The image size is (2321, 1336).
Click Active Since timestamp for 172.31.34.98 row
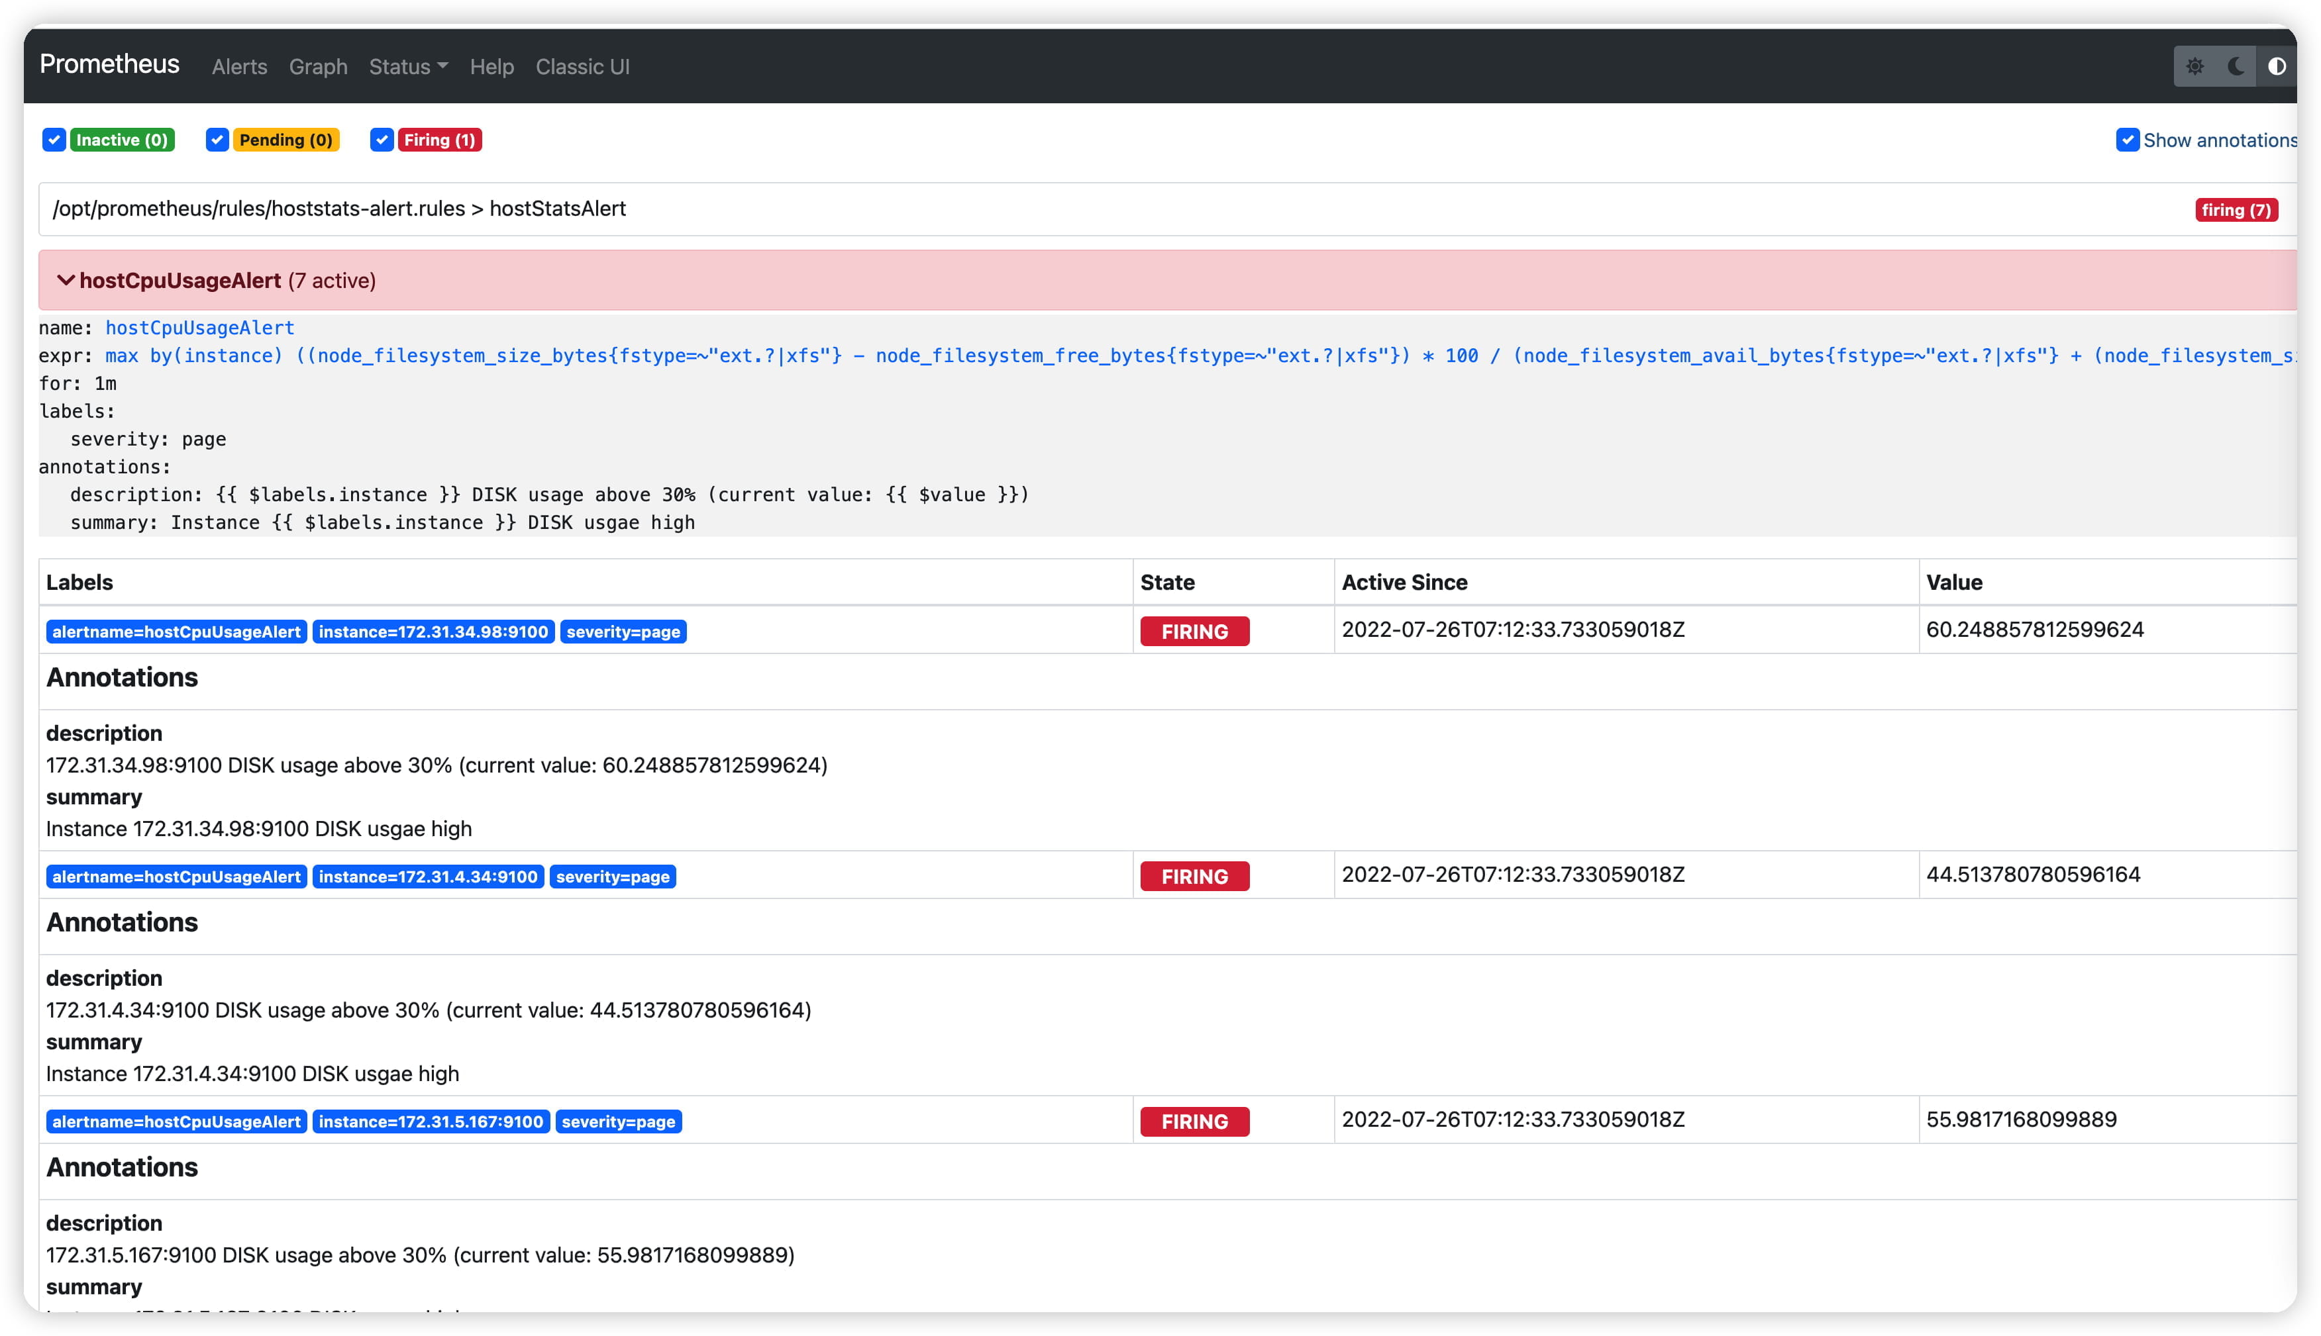[1514, 630]
